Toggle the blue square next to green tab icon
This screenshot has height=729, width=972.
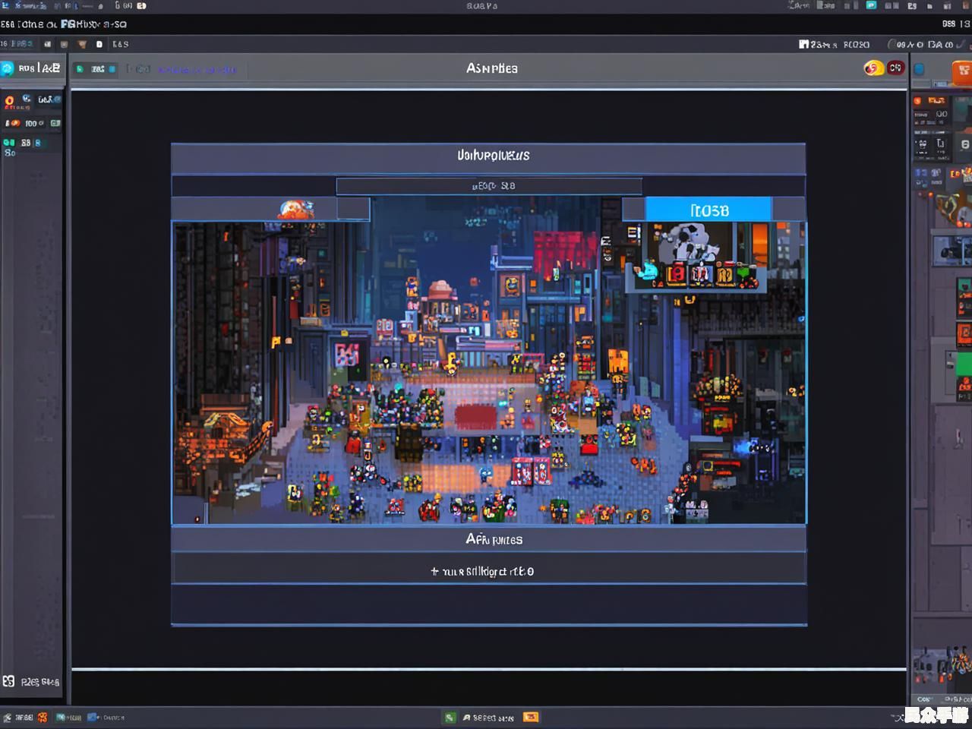pyautogui.click(x=112, y=69)
